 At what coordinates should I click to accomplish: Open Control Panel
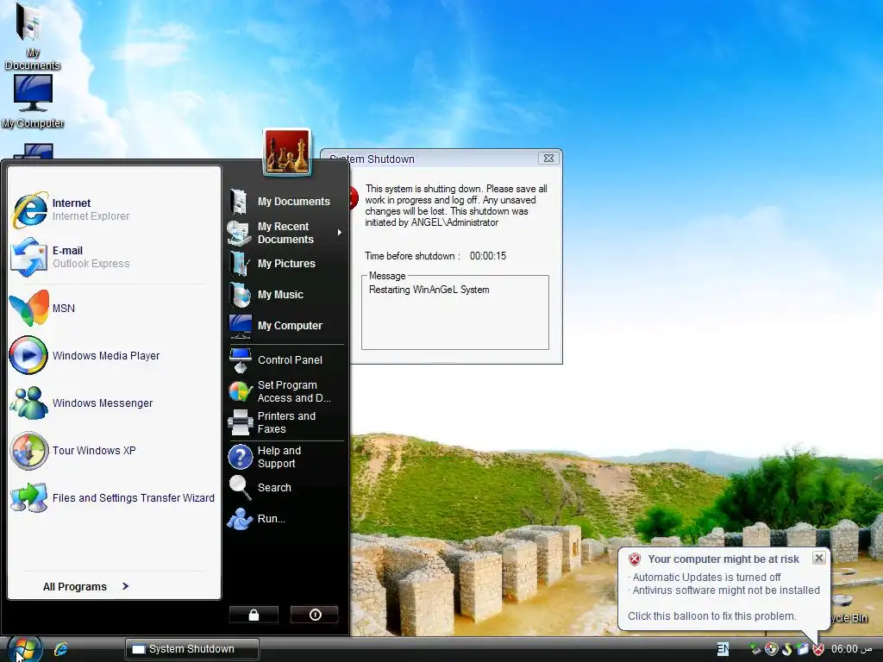click(x=286, y=360)
